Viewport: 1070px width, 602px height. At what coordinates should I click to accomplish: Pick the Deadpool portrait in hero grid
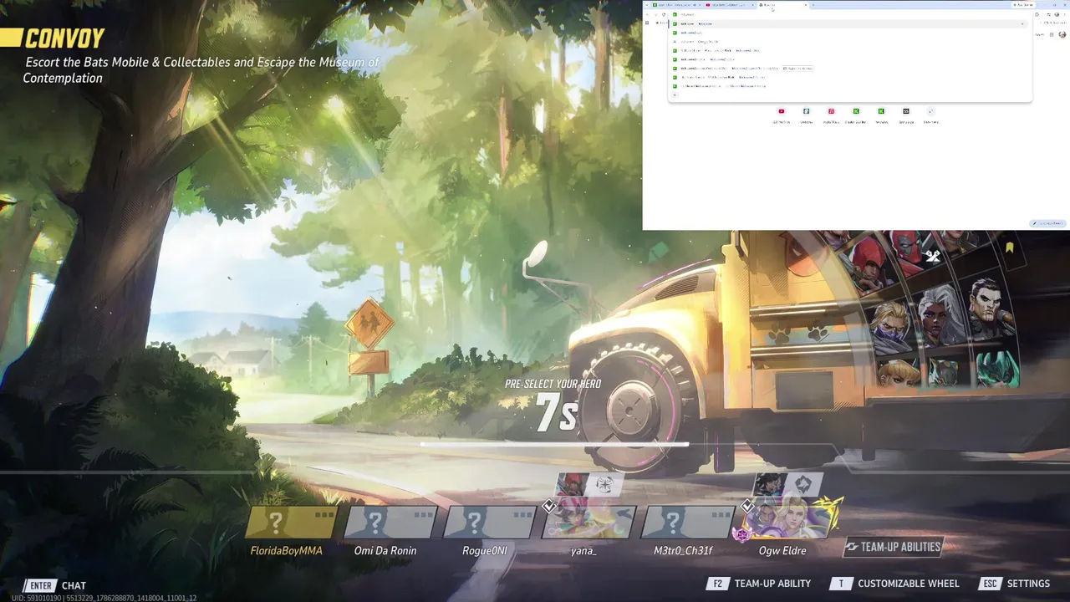coord(909,251)
